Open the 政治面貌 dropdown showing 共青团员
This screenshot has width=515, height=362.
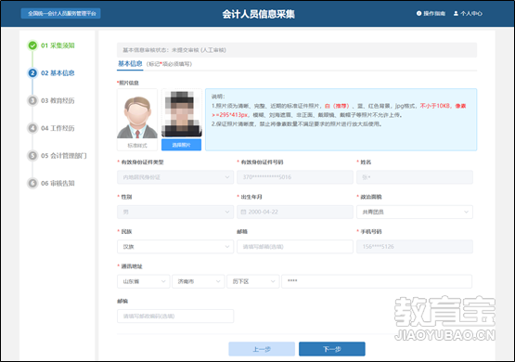pyautogui.click(x=415, y=212)
